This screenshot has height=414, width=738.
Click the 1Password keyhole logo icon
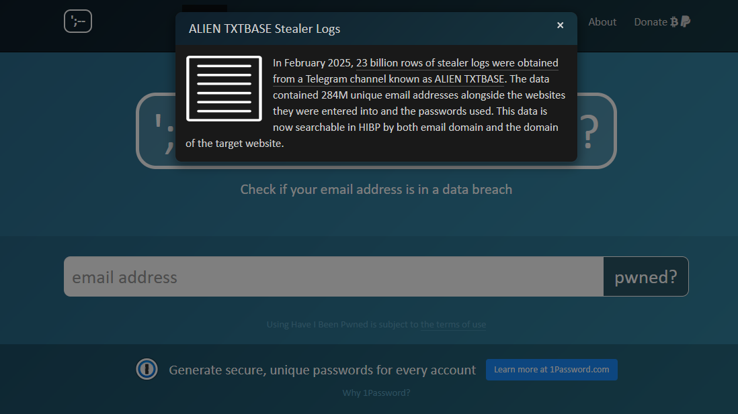(x=147, y=369)
